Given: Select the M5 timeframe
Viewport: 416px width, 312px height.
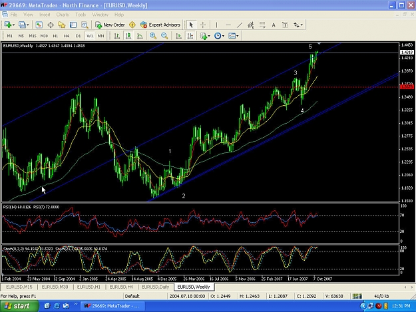Looking at the screenshot, I should 21,36.
